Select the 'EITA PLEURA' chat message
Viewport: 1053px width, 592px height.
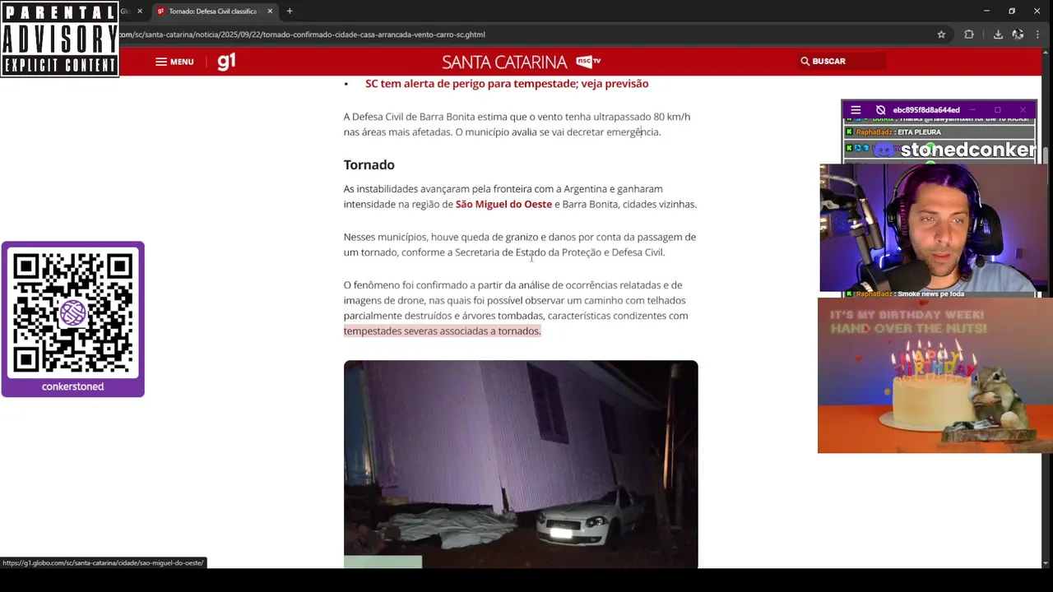(919, 132)
